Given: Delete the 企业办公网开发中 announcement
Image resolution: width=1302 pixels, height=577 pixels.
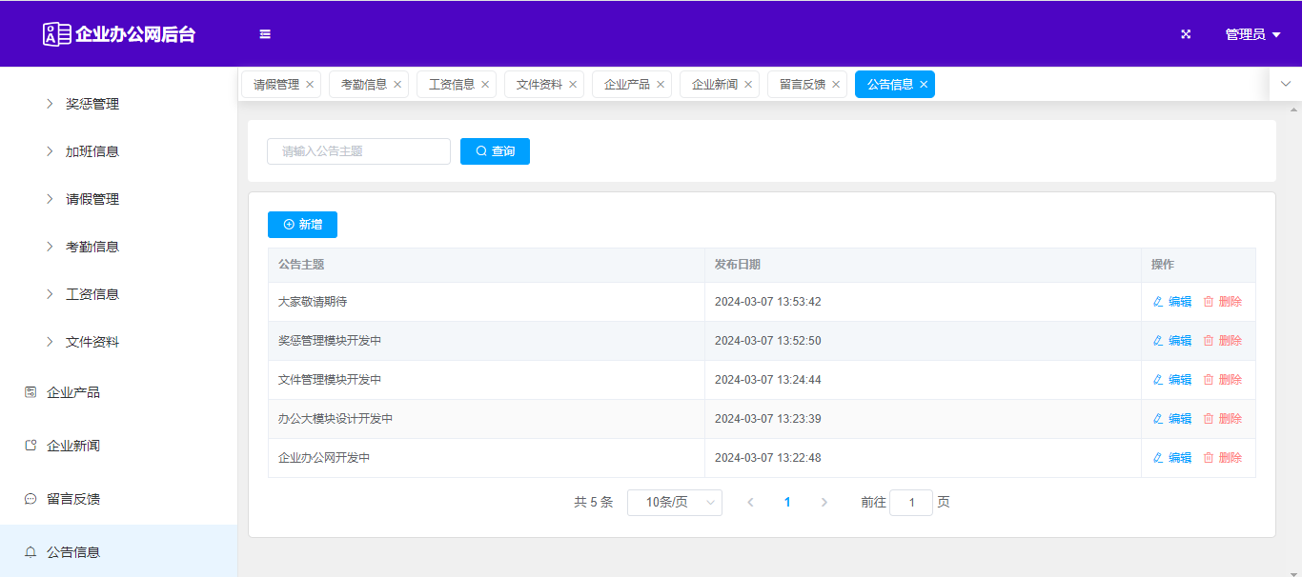Looking at the screenshot, I should [1222, 458].
